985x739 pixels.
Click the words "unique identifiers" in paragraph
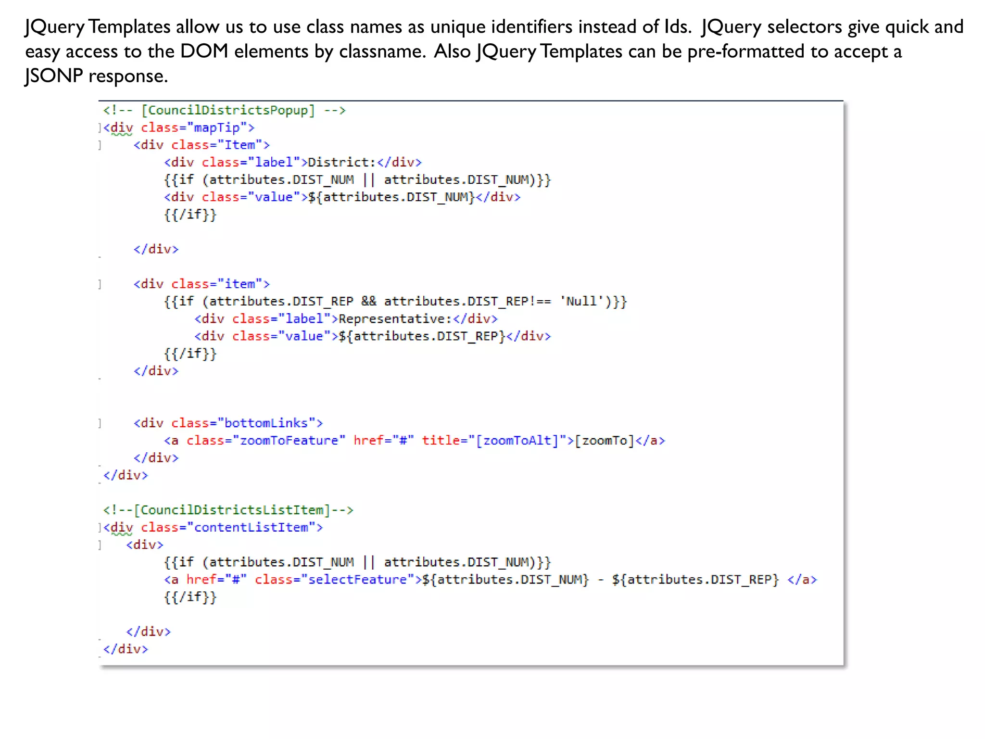coord(502,26)
